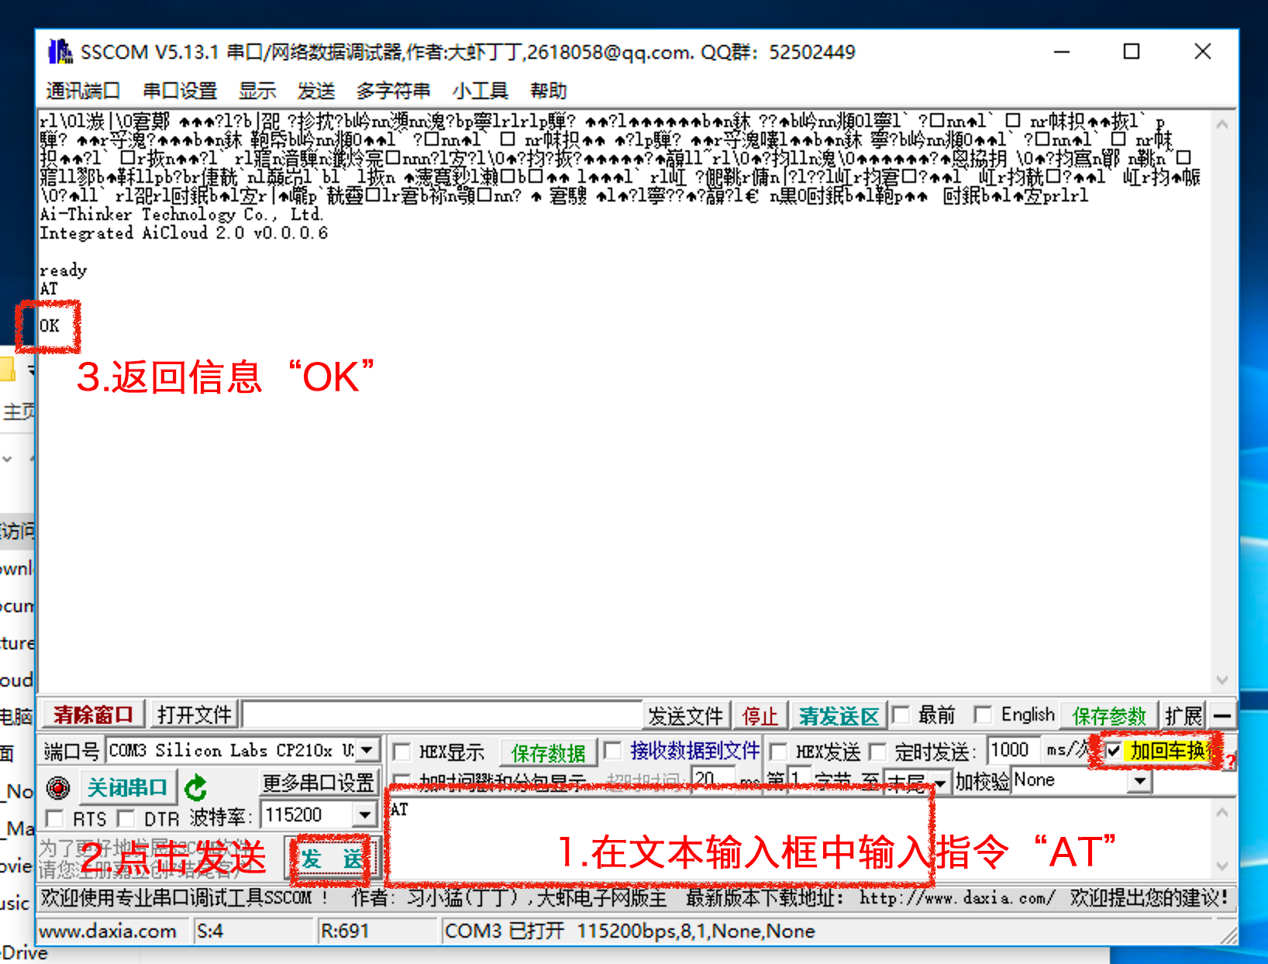This screenshot has height=964, width=1268.
Task: Open the 多字符串 menu
Action: click(393, 91)
